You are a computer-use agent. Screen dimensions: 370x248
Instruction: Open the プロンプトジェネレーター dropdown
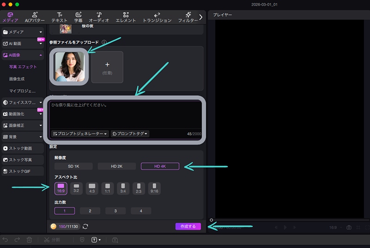click(80, 134)
